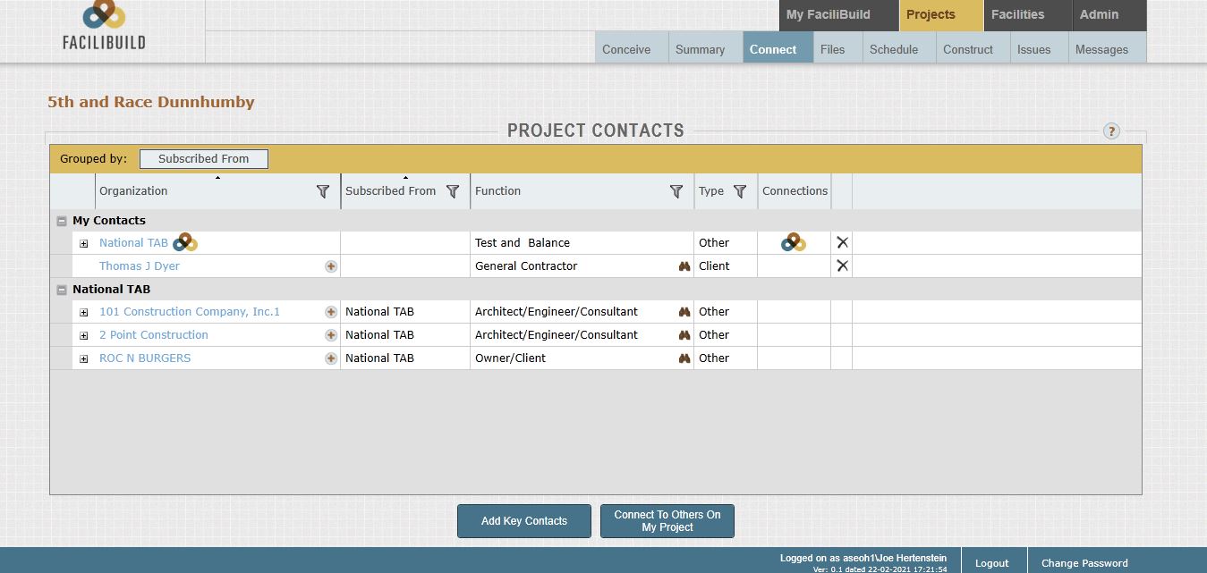
Task: Collapse the My Contacts group
Action: point(62,221)
